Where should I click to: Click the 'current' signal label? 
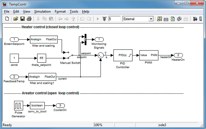point(62,79)
